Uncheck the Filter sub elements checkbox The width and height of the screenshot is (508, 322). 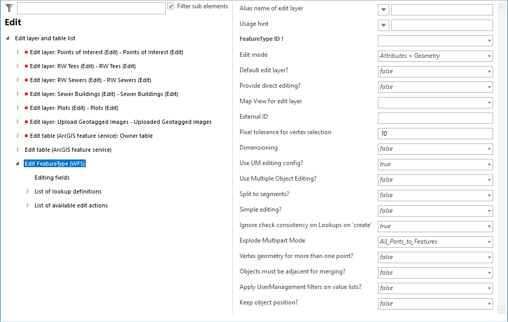[170, 6]
